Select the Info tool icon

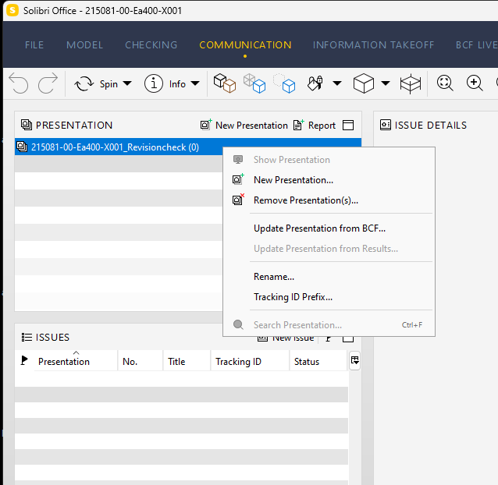[x=154, y=83]
